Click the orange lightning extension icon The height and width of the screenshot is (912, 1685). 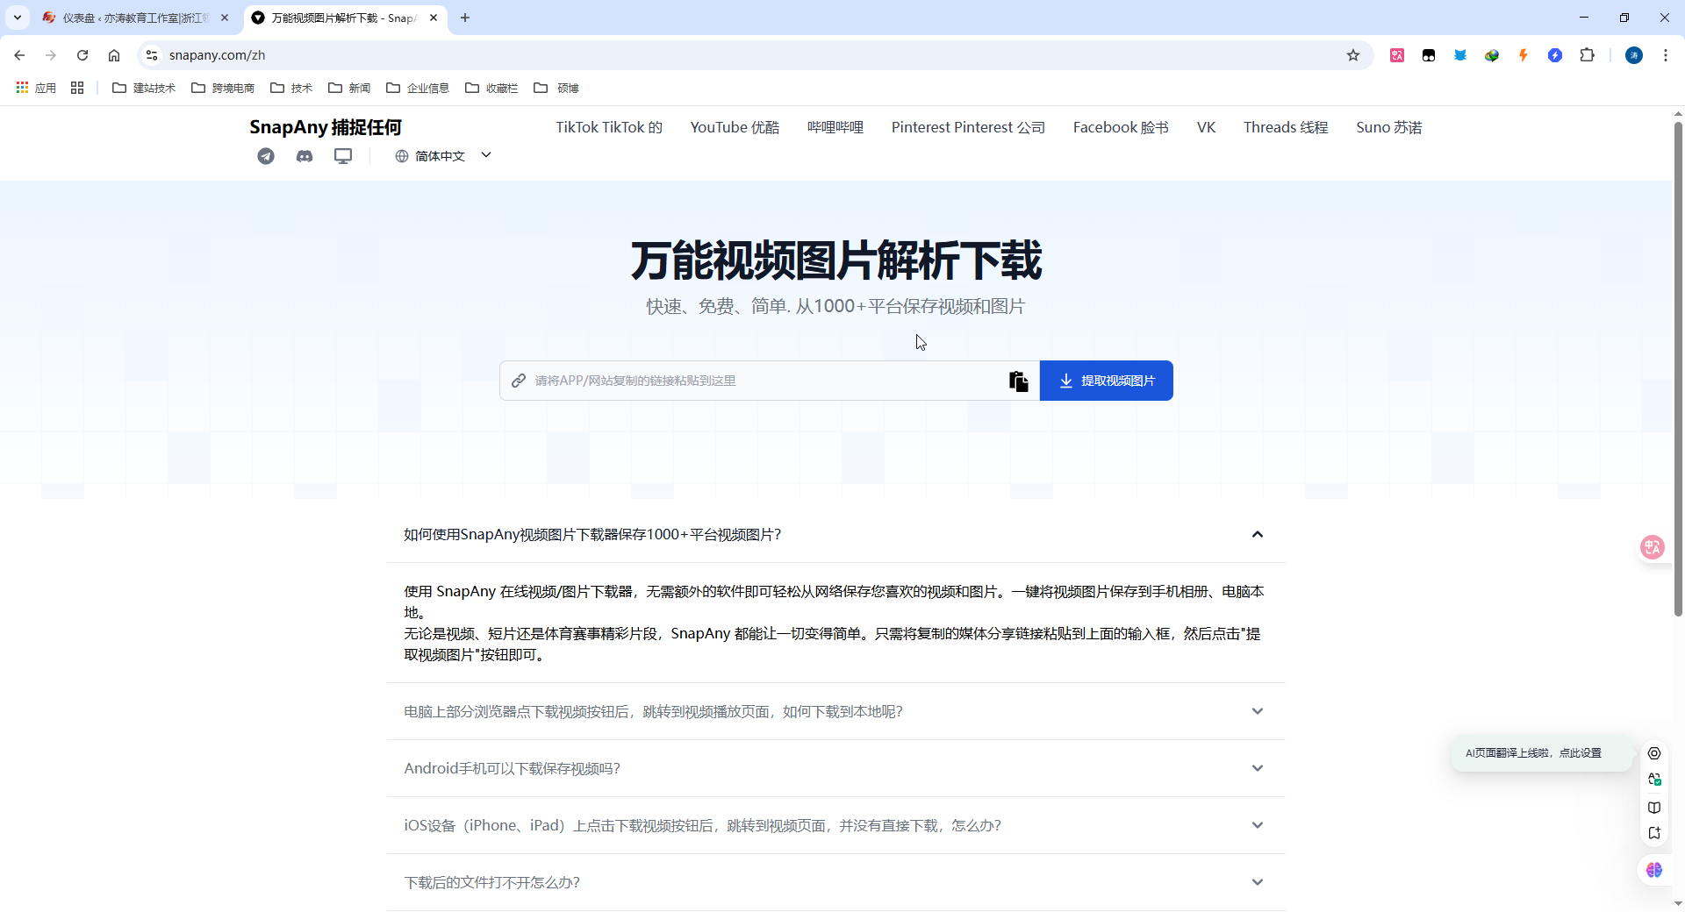click(1524, 55)
